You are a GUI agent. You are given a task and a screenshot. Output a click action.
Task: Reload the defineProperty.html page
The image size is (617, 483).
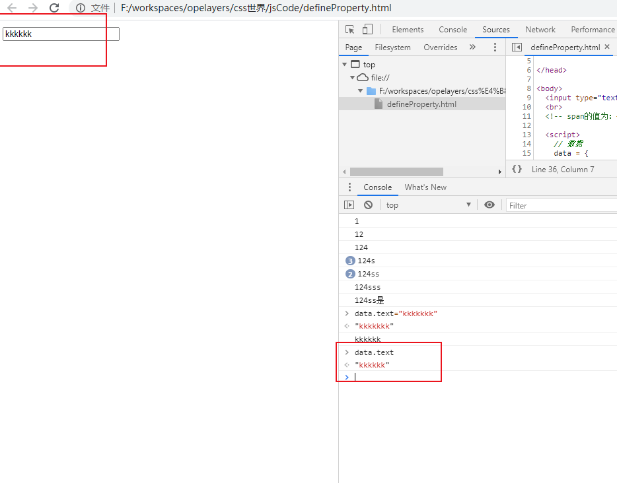click(x=54, y=8)
